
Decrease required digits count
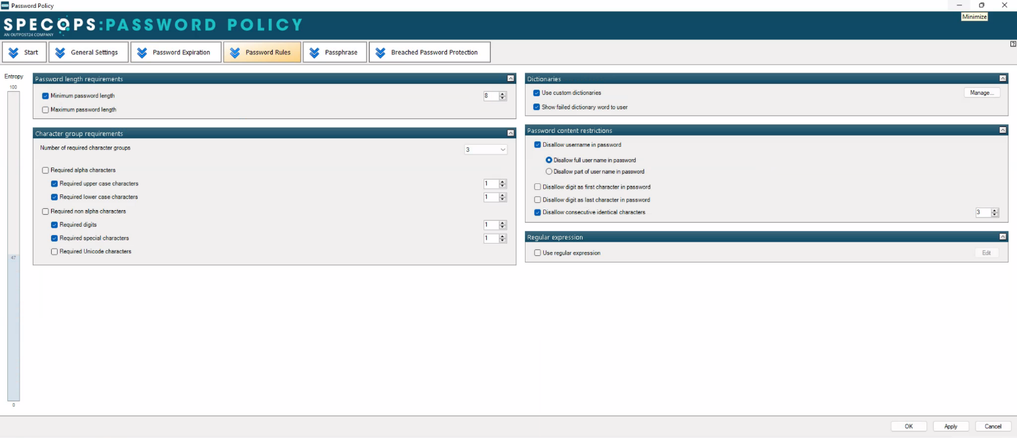(x=503, y=228)
